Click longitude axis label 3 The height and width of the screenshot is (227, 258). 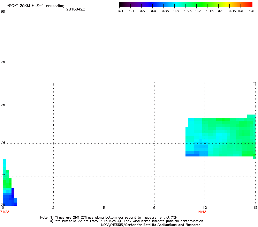[x=53, y=208]
